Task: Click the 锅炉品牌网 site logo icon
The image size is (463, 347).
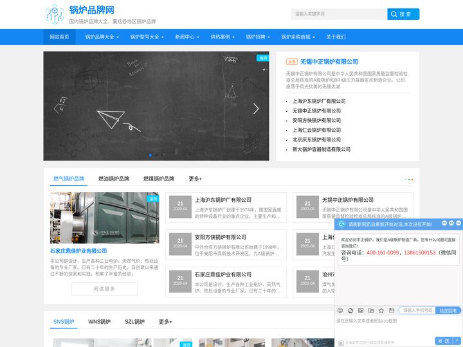Action: pos(55,14)
